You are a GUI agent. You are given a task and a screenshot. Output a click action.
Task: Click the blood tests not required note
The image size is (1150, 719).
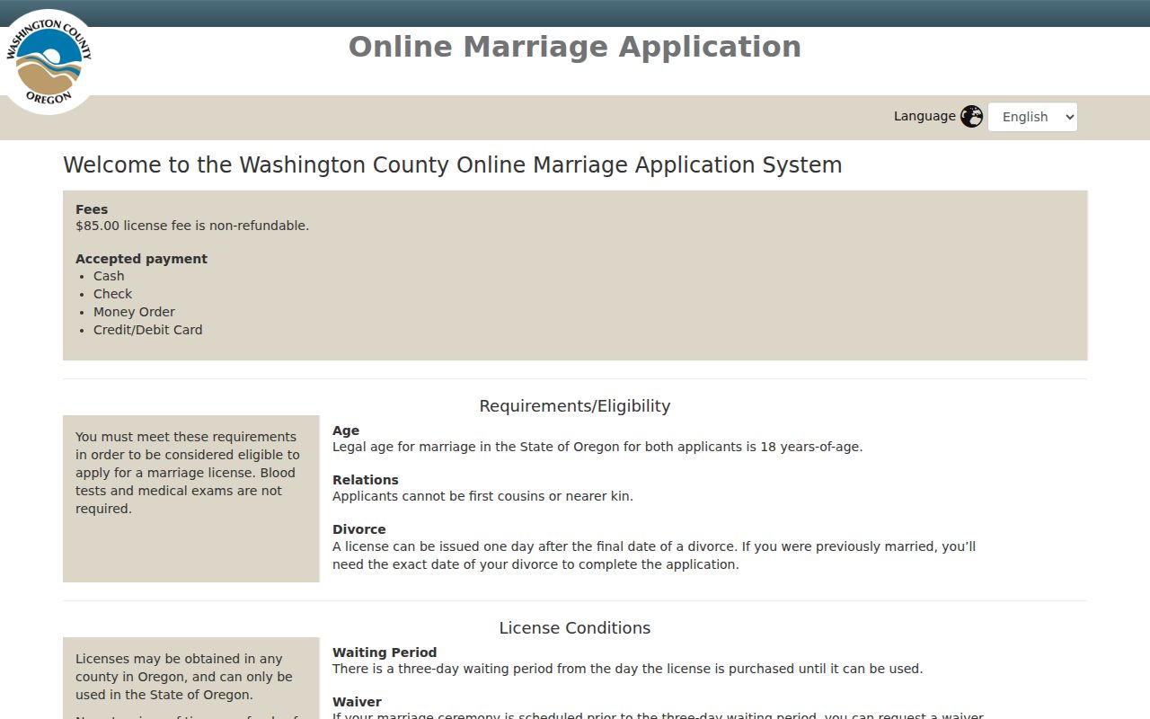(188, 473)
